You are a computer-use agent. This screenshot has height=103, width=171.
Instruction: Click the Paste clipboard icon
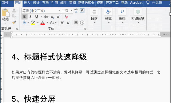point(6,13)
